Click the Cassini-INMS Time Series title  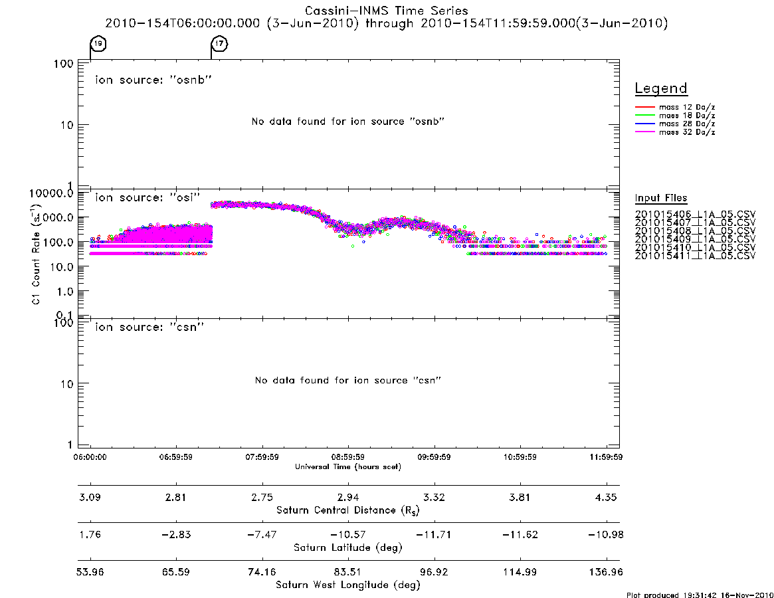387,11
